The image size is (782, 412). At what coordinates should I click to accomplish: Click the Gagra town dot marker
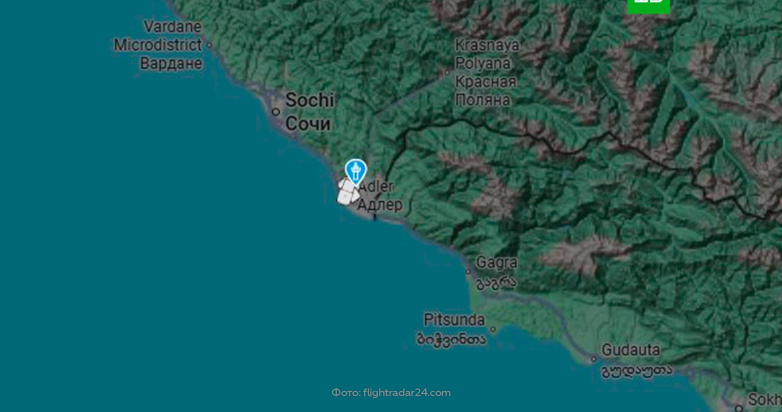(468, 271)
